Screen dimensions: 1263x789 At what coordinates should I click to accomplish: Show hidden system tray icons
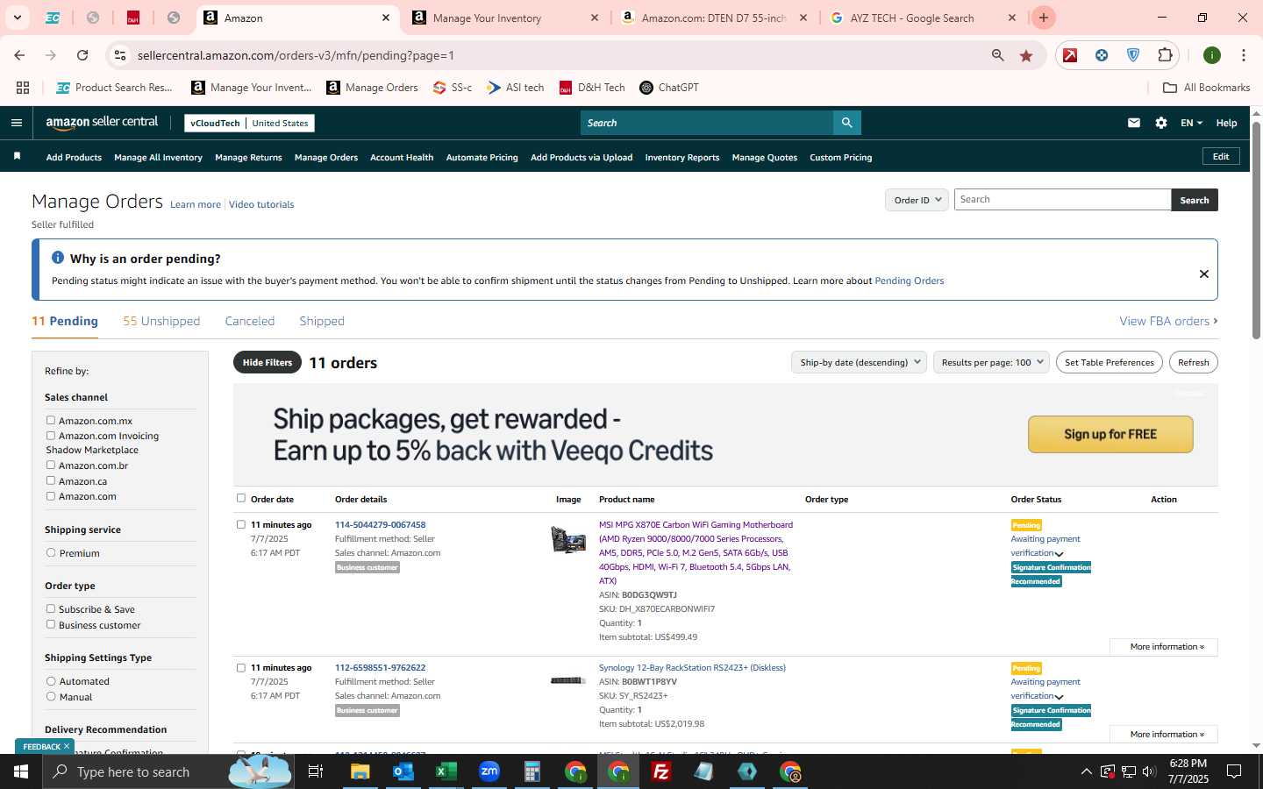click(x=1086, y=771)
